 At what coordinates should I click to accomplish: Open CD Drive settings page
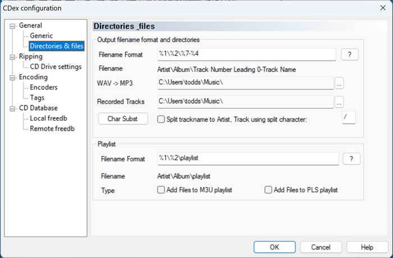[x=56, y=67]
